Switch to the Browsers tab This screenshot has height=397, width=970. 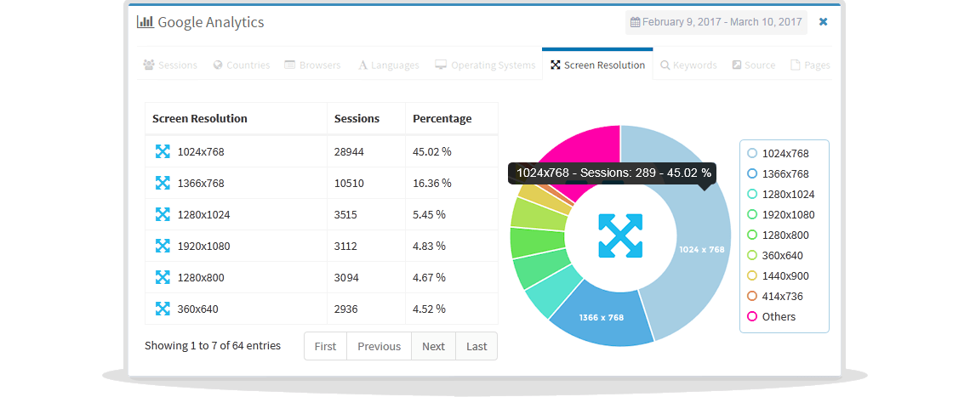(x=312, y=65)
